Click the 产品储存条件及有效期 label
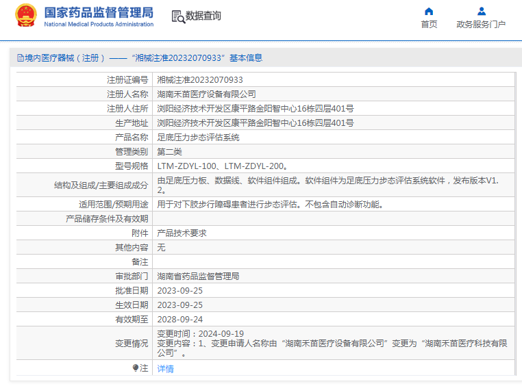This screenshot has width=522, height=386. pyautogui.click(x=107, y=219)
